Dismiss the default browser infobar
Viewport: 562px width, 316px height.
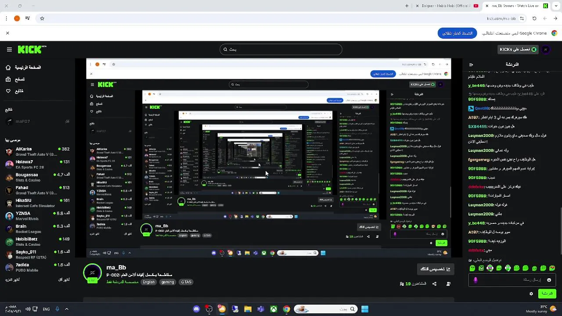(x=7, y=33)
